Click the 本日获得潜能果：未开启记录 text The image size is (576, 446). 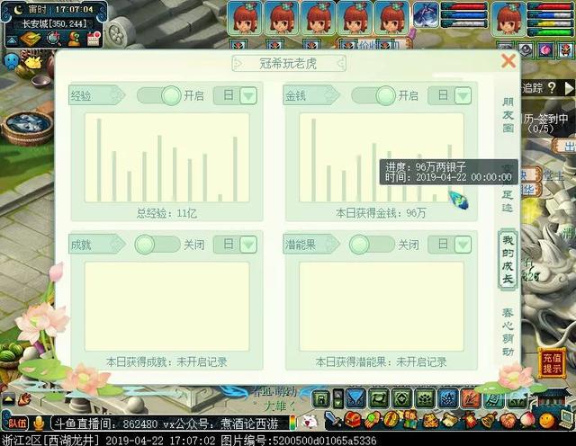(x=381, y=362)
